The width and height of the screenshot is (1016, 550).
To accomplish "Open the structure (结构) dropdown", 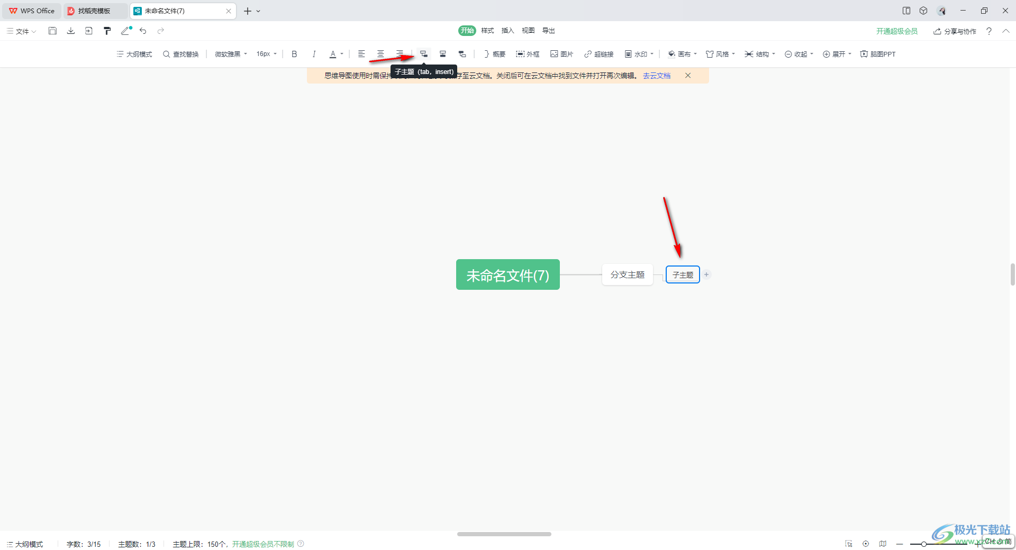I will pos(760,54).
